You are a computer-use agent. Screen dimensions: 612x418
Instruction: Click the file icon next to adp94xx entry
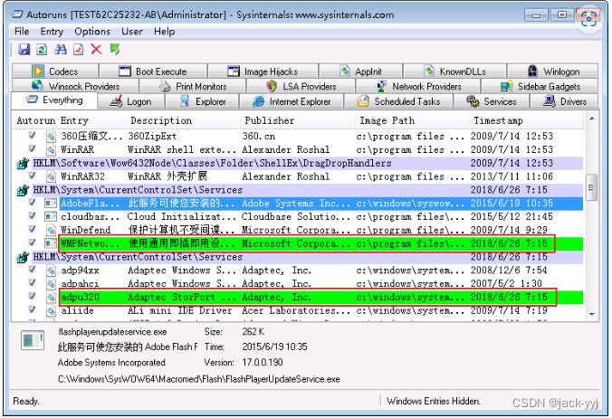pyautogui.click(x=51, y=271)
